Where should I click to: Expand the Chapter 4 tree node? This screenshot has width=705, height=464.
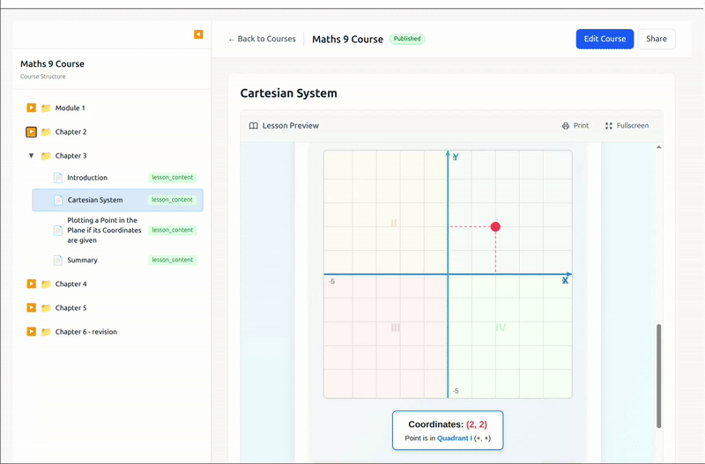pos(31,284)
